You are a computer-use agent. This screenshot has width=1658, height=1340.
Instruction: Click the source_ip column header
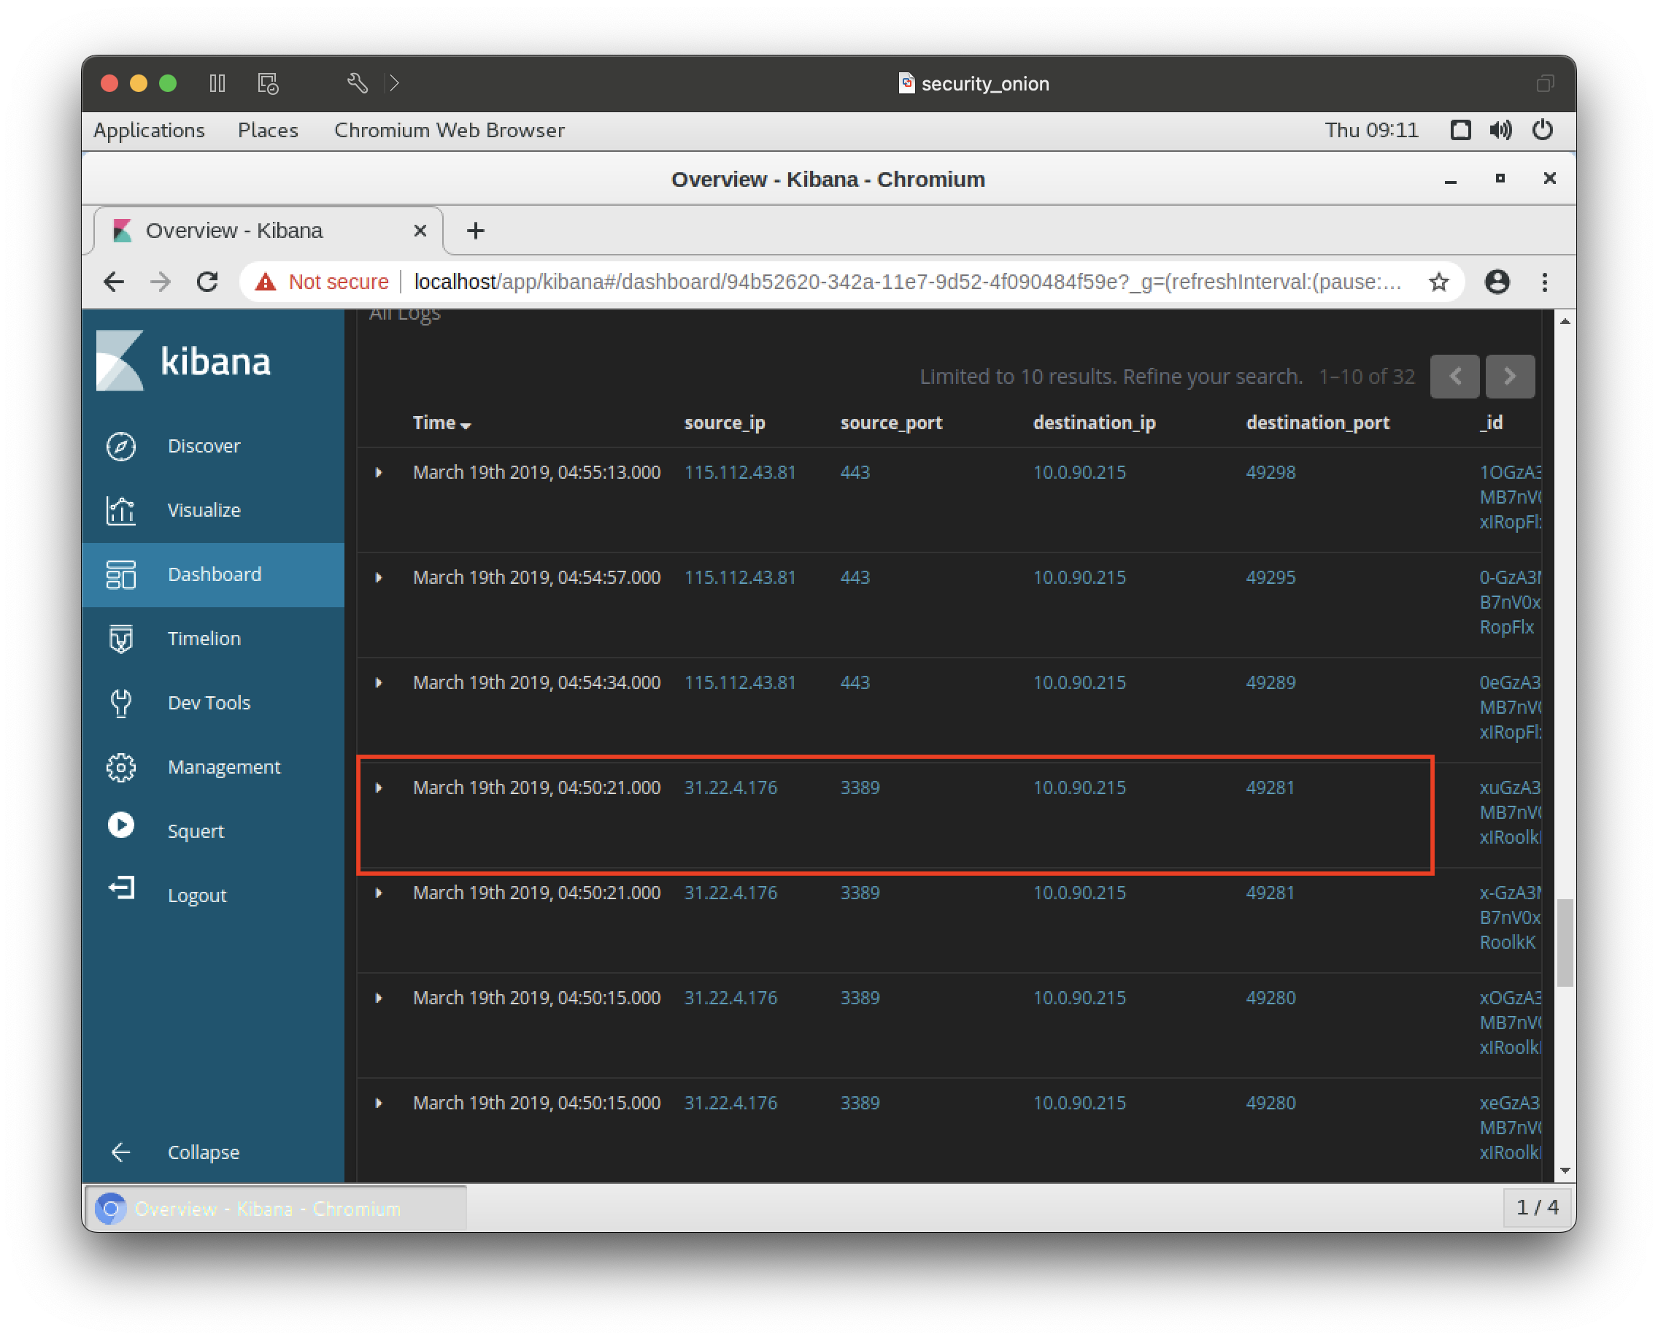[724, 423]
